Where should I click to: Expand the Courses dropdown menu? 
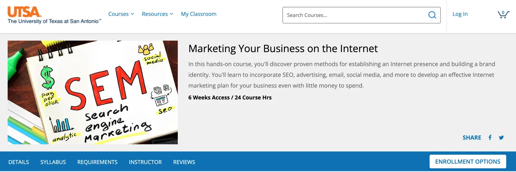pos(121,14)
